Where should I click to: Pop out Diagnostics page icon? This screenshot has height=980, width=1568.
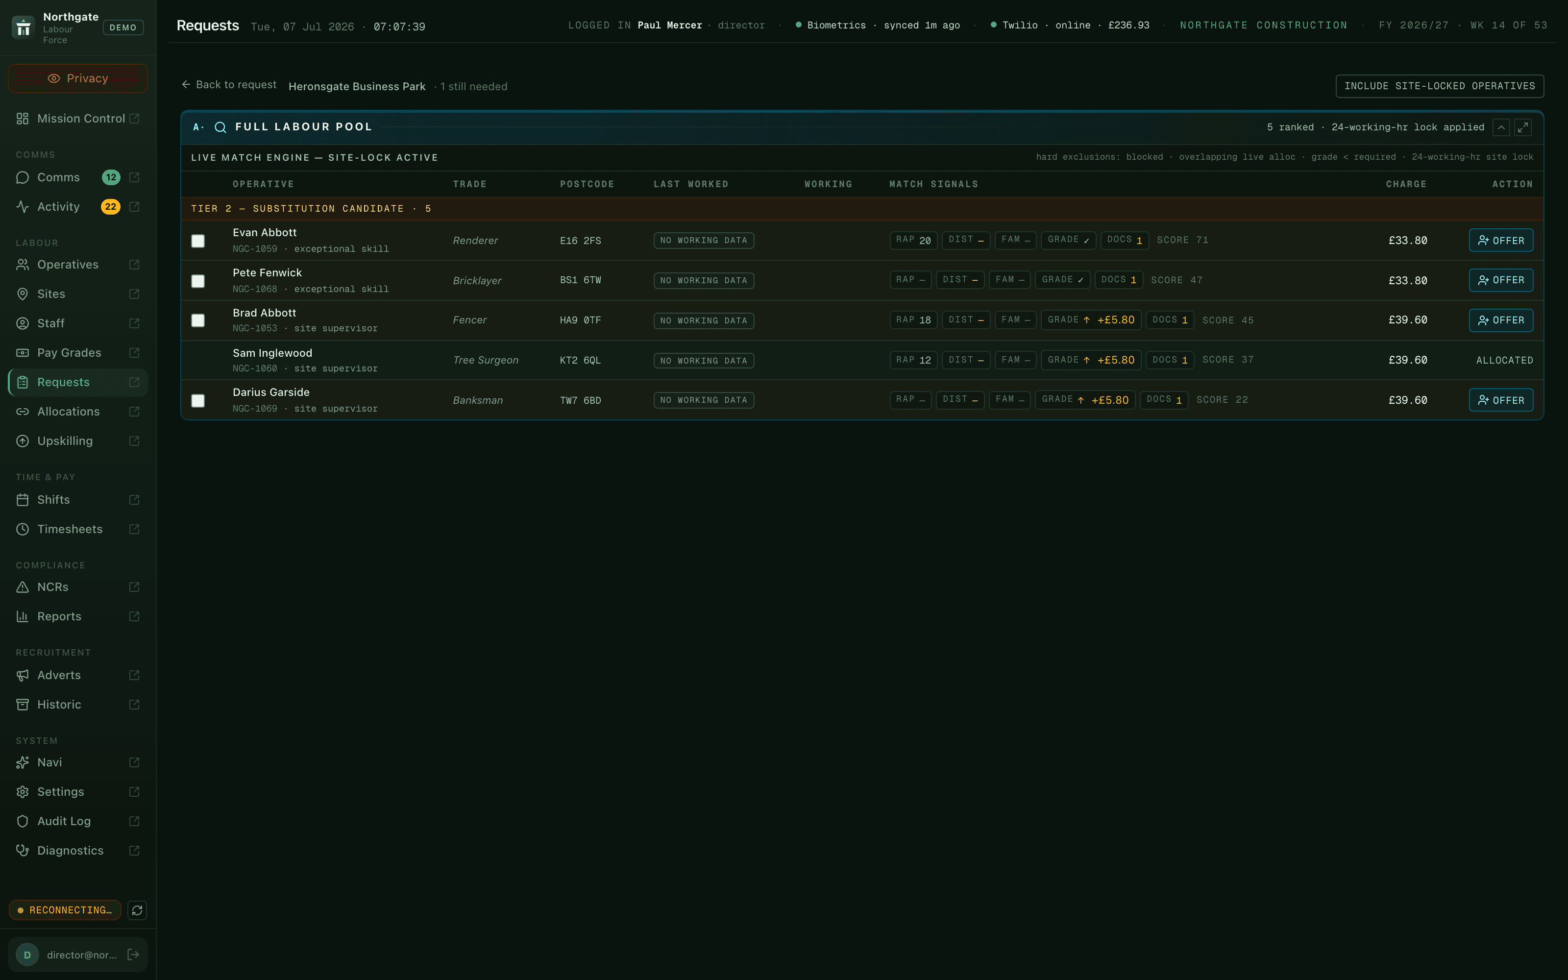click(x=134, y=850)
